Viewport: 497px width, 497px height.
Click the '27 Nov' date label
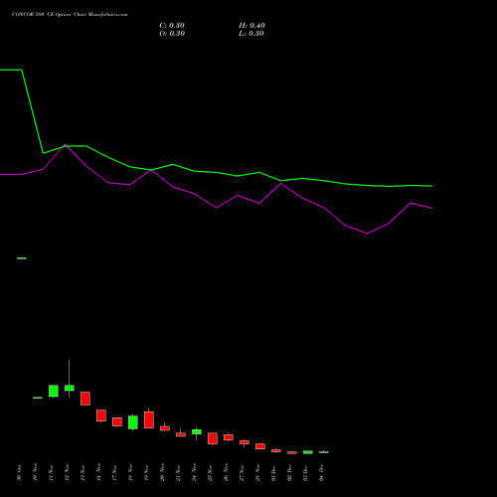point(242,473)
